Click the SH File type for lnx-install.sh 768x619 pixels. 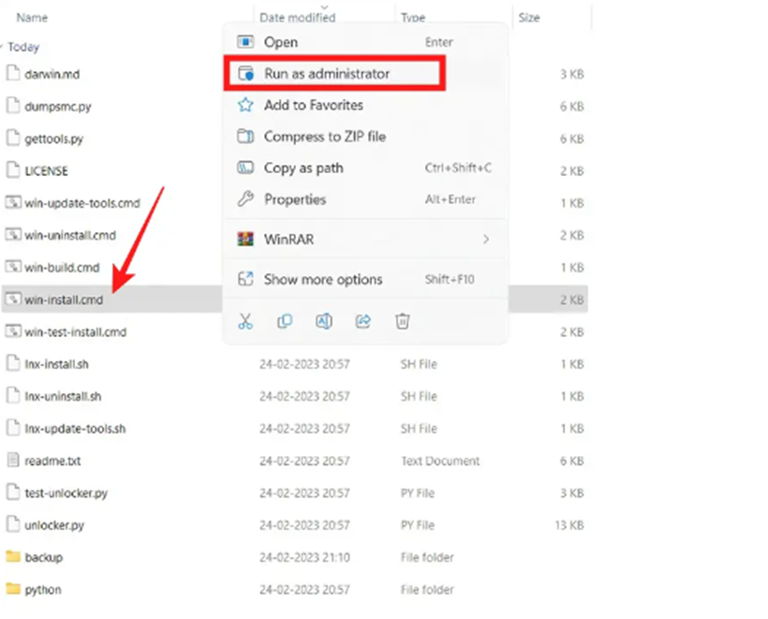[x=419, y=364]
